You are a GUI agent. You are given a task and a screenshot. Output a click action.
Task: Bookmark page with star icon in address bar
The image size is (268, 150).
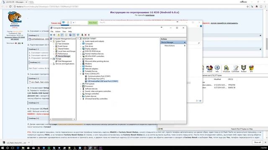[247, 7]
